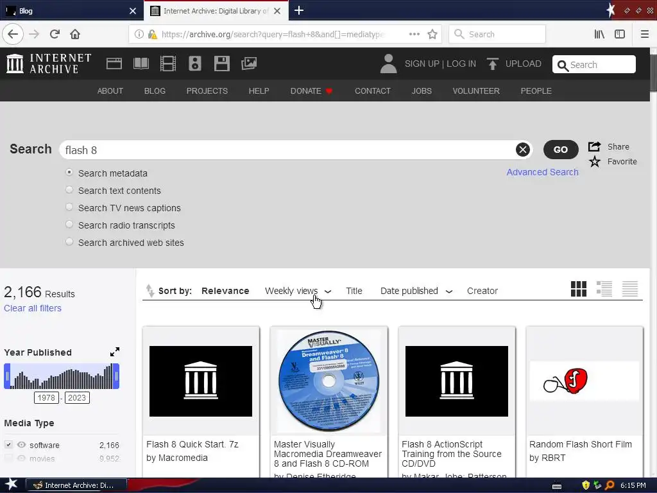Click the page vertical scrollbar
Screen dimensions: 657x493
coord(653,72)
